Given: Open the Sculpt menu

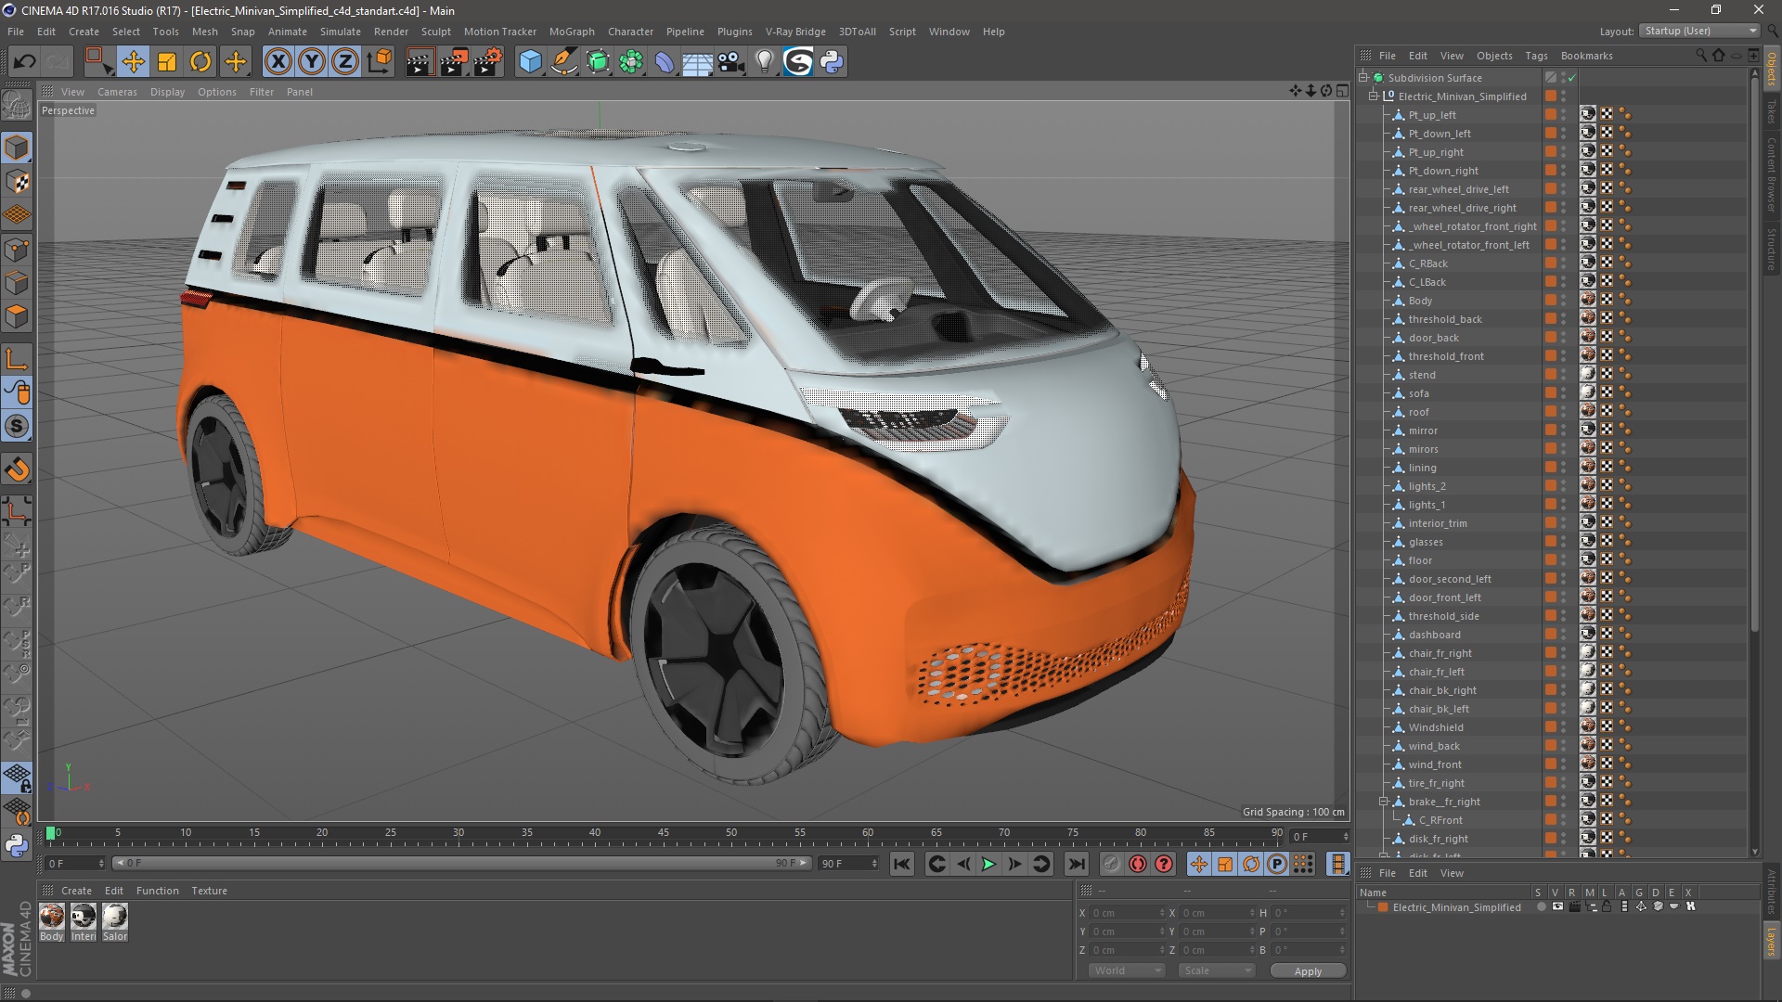Looking at the screenshot, I should [x=435, y=32].
